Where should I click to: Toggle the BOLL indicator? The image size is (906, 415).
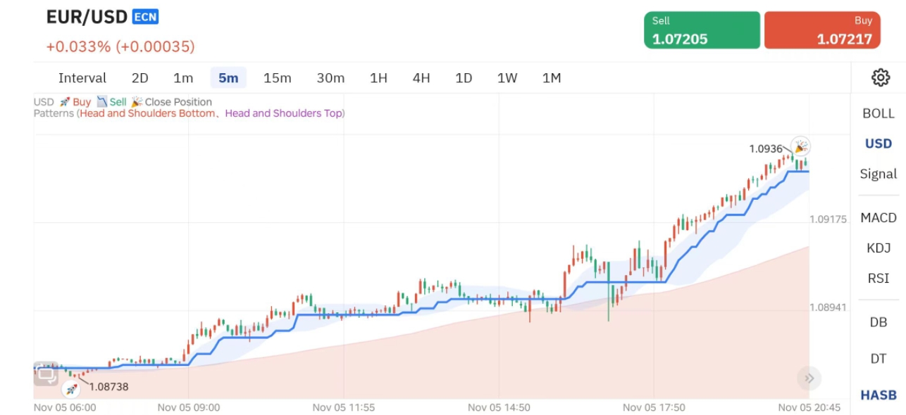point(878,113)
